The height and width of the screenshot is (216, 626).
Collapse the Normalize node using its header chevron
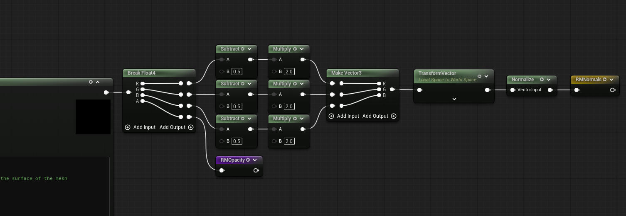point(549,80)
